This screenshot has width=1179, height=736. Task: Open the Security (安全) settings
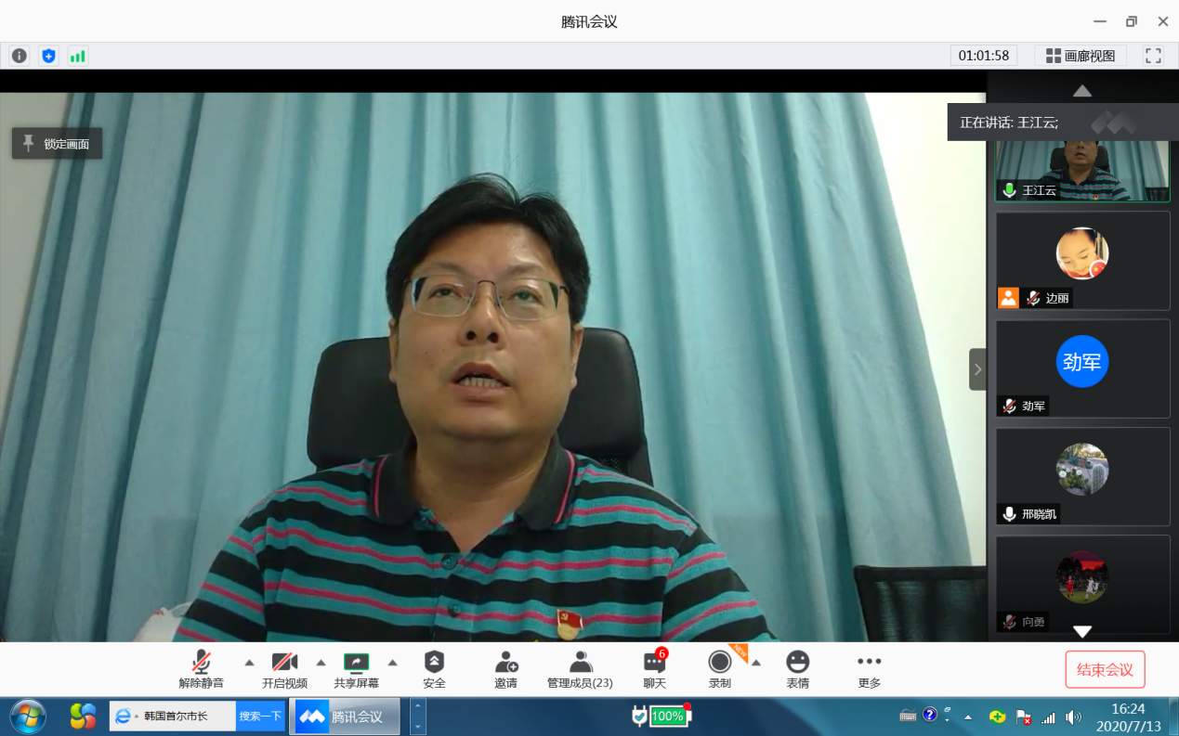click(x=434, y=669)
